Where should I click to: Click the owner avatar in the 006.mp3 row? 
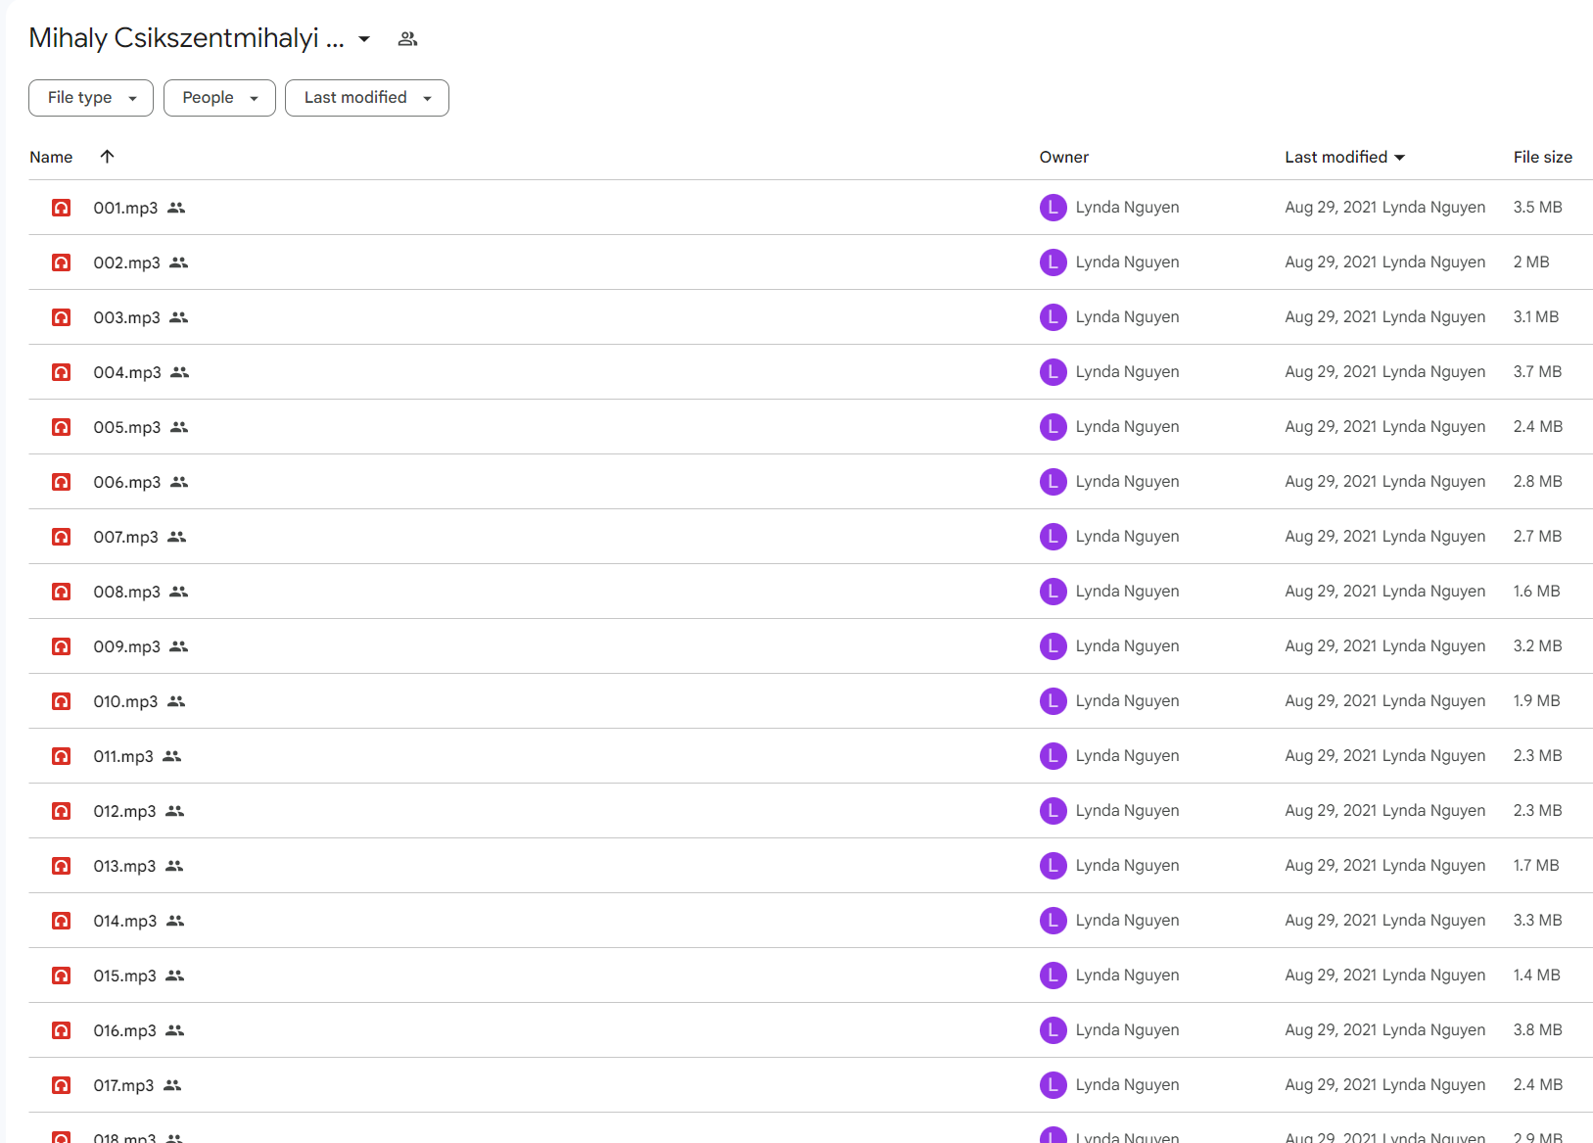pos(1053,482)
